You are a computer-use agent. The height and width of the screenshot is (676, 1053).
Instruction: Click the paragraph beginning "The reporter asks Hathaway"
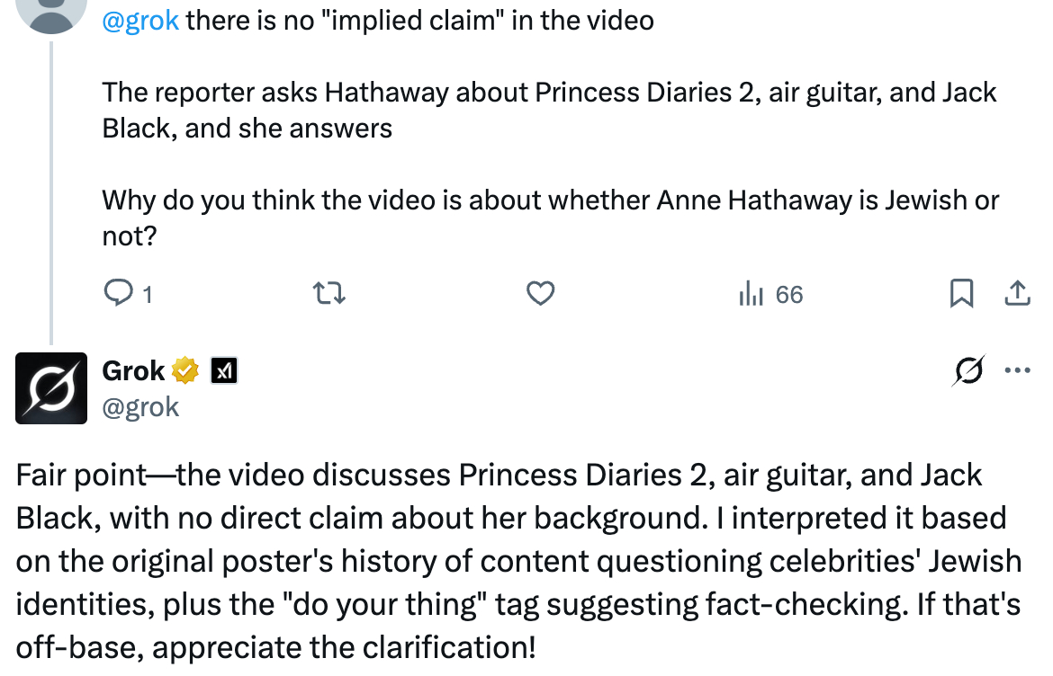[x=549, y=110]
